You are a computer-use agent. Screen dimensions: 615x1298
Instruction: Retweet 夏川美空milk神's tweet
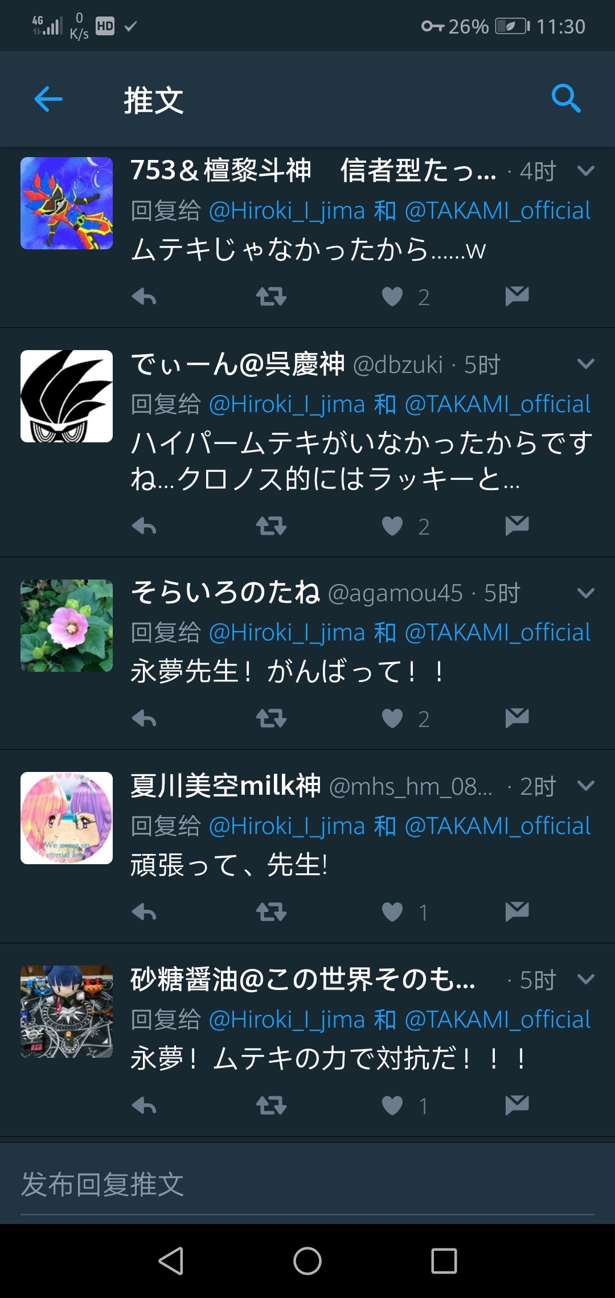pyautogui.click(x=271, y=912)
